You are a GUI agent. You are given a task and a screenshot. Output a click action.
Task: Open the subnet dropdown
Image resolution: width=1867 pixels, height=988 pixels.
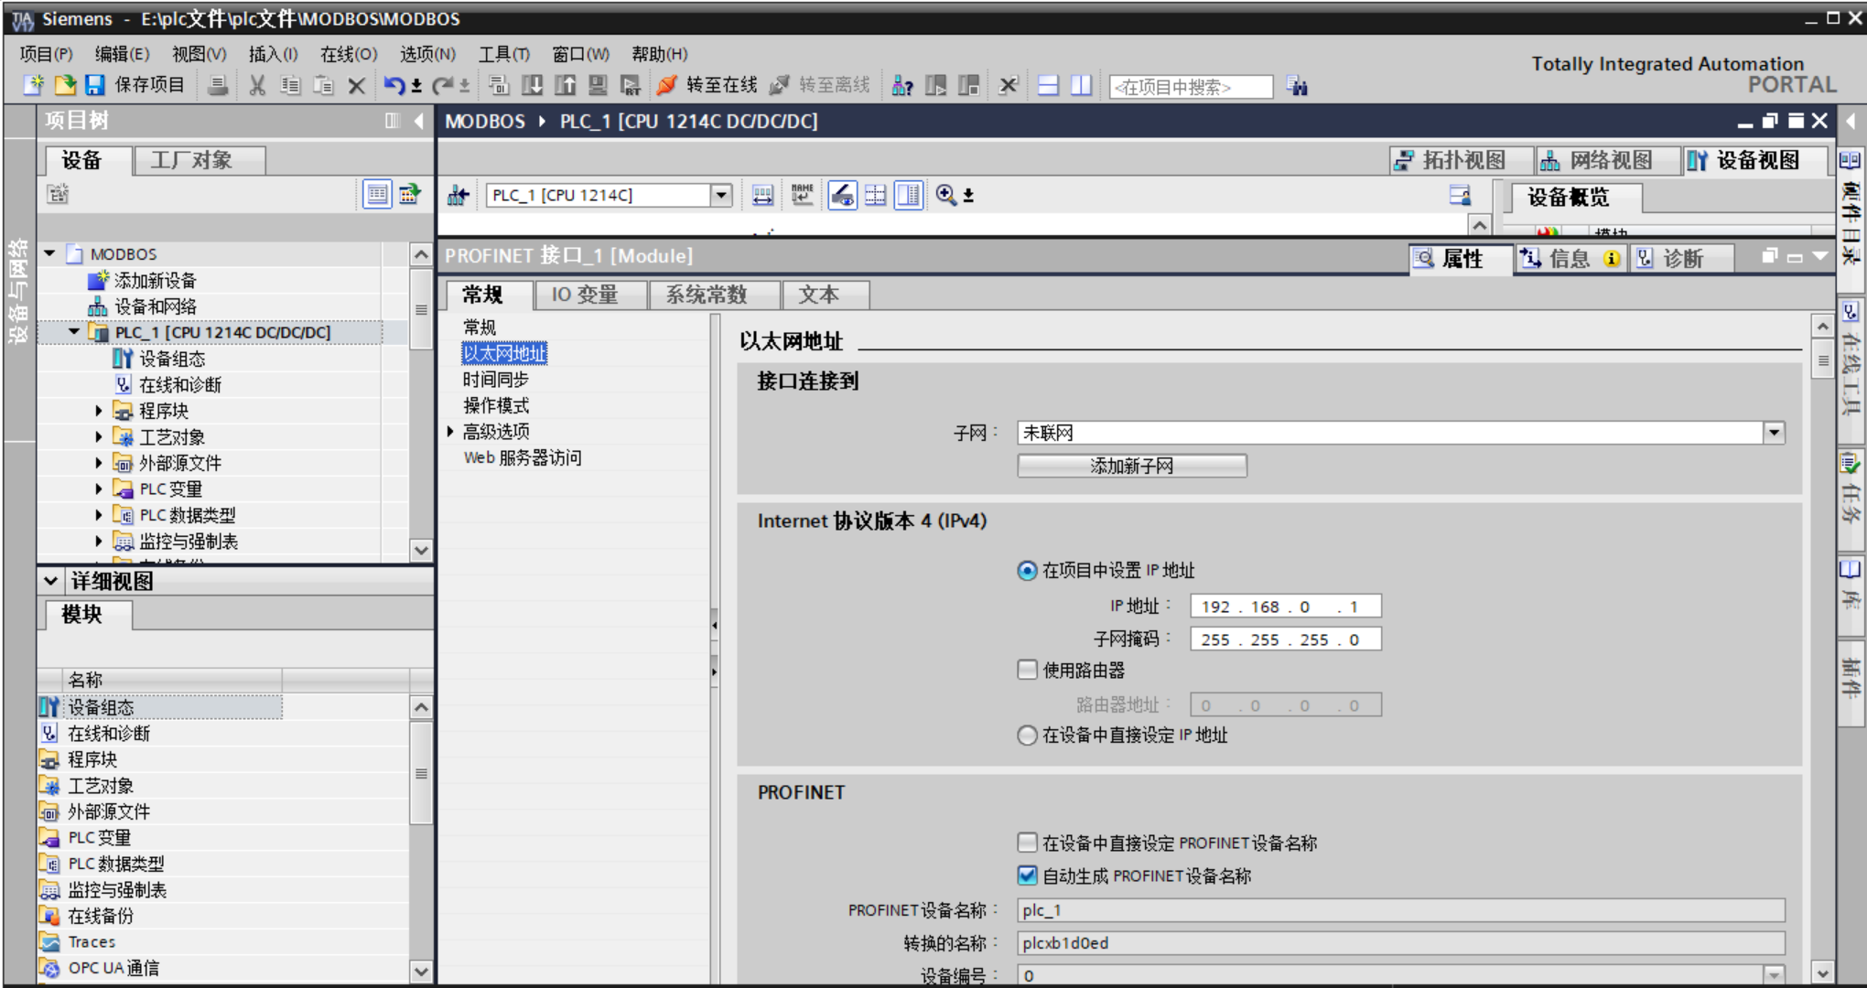point(1774,432)
